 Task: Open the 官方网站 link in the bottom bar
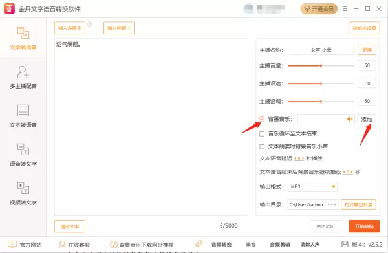point(30,245)
